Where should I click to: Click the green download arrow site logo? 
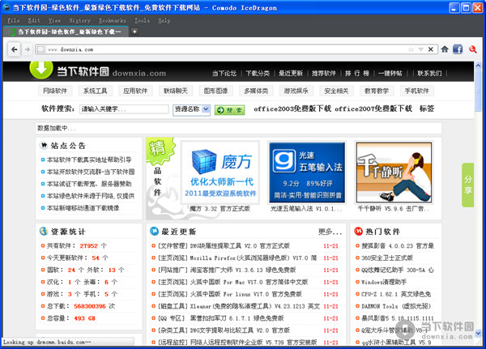tap(40, 71)
